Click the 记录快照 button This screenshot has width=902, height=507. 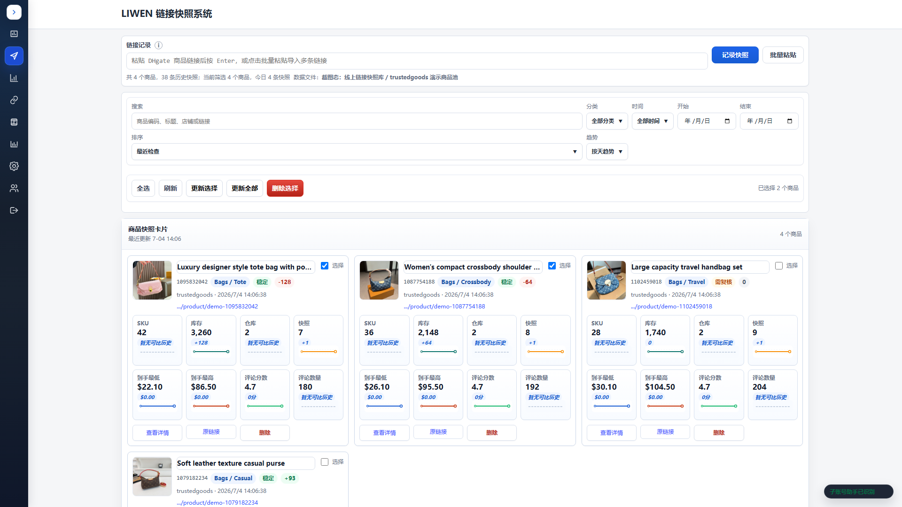coord(735,55)
